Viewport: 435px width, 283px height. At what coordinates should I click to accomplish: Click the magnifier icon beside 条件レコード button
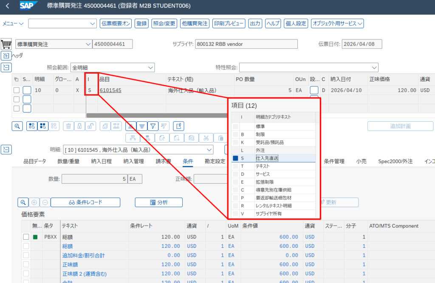pos(23,202)
